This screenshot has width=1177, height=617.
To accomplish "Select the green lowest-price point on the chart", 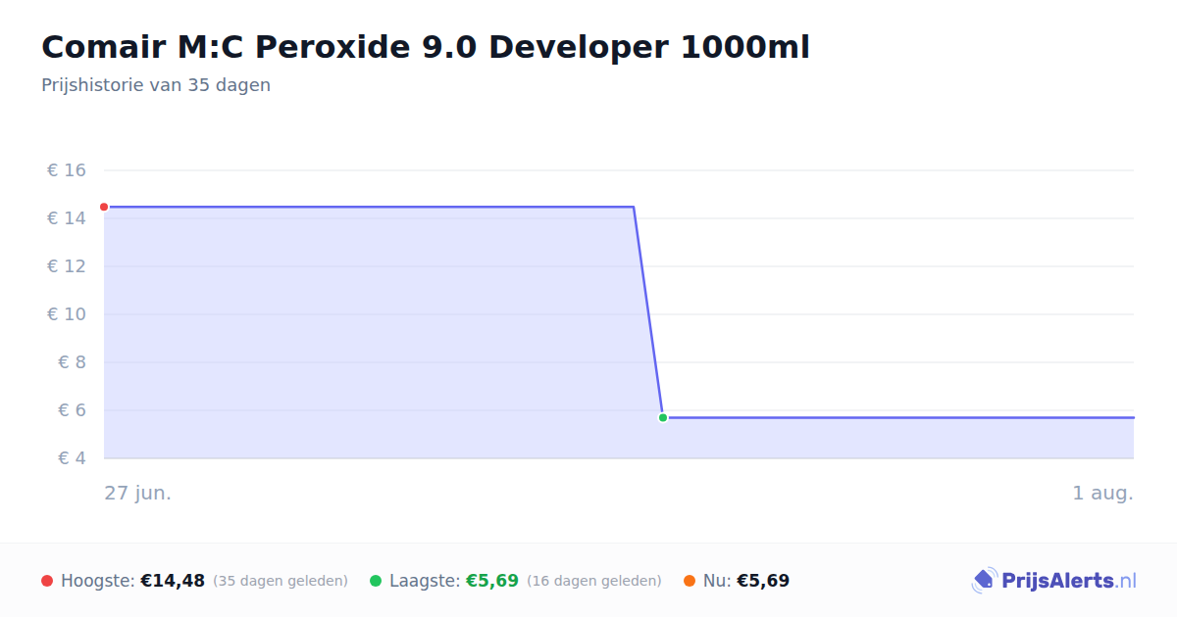I will [x=663, y=417].
